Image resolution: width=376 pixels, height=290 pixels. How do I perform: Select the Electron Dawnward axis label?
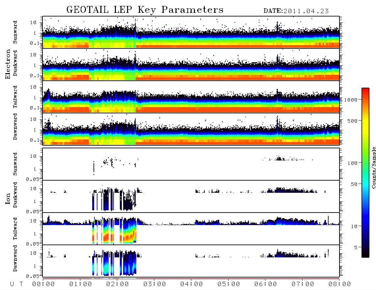(15, 127)
